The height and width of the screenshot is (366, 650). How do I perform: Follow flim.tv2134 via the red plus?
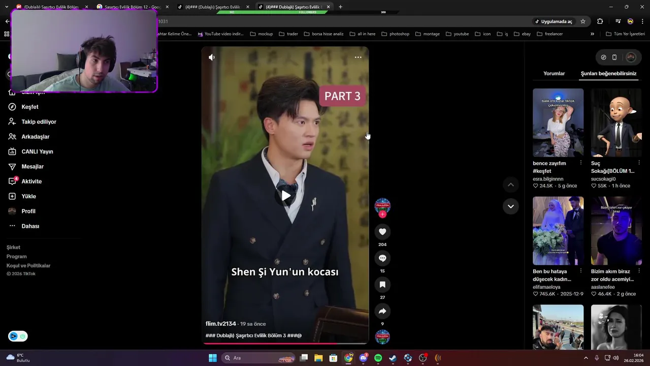tap(382, 215)
